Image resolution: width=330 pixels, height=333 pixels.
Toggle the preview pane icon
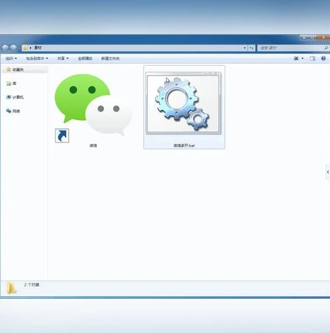(x=313, y=59)
